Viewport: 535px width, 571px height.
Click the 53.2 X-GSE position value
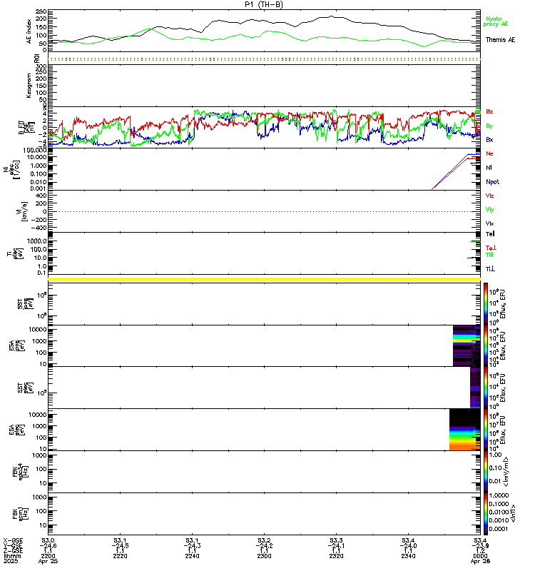264,540
